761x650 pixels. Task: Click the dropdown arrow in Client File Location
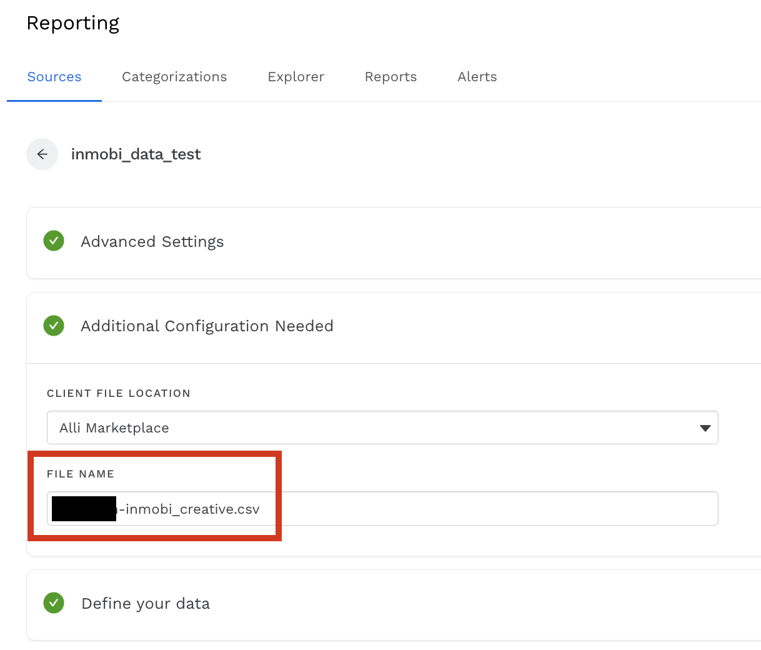pos(705,428)
